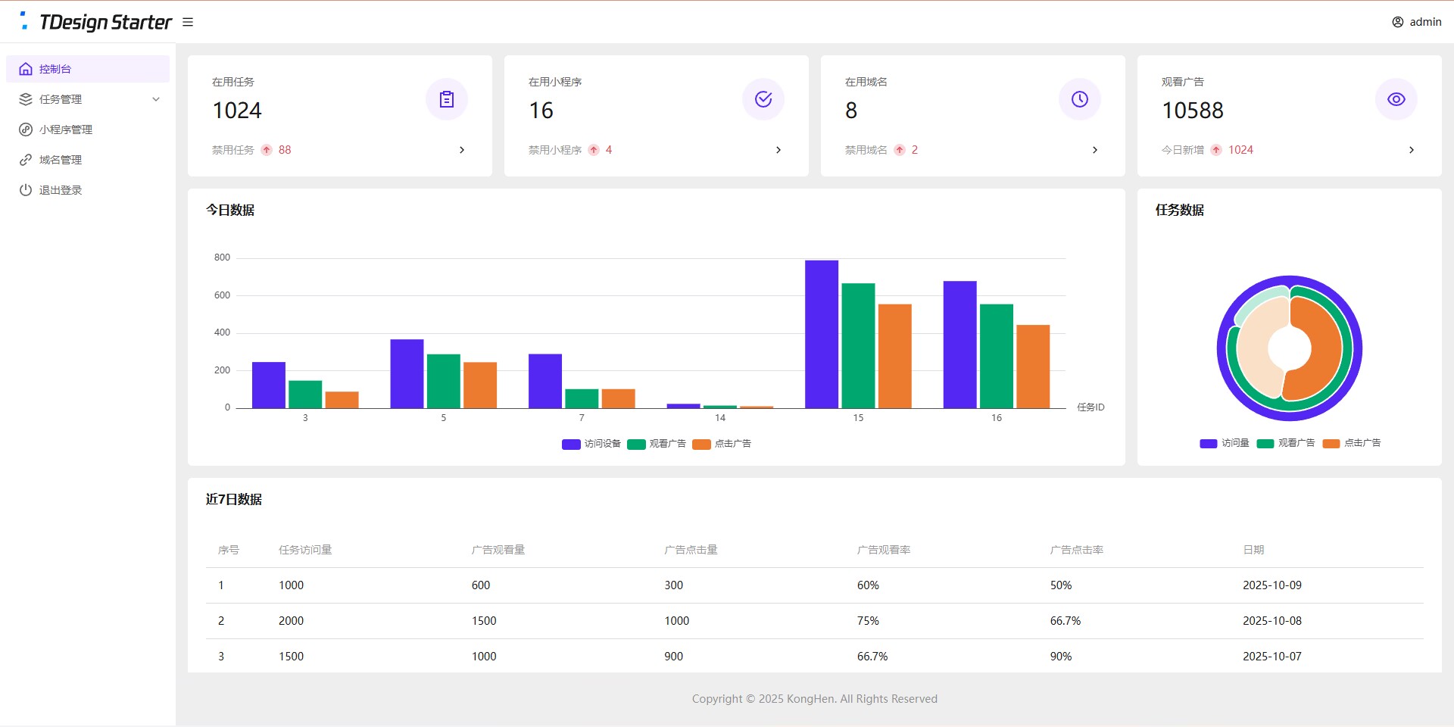Click the donut chart in 任务数据

[1290, 348]
